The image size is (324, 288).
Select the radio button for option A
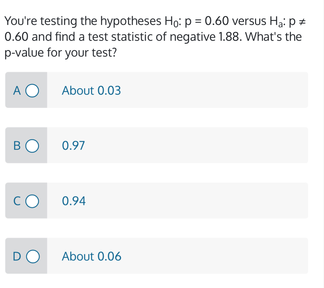coord(32,91)
